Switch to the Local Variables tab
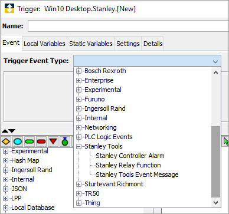Image resolution: width=229 pixels, height=214 pixels. pyautogui.click(x=44, y=44)
